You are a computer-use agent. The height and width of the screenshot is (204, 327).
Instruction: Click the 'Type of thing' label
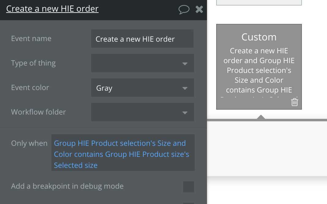tap(33, 63)
